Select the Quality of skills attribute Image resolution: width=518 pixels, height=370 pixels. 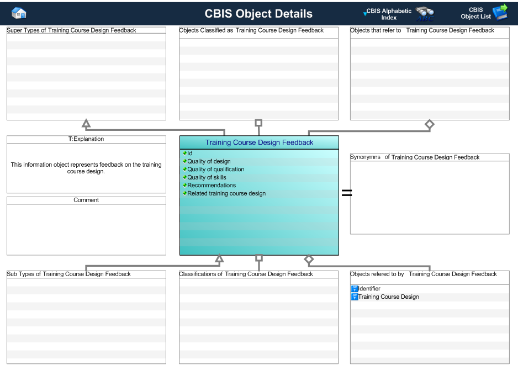click(207, 177)
